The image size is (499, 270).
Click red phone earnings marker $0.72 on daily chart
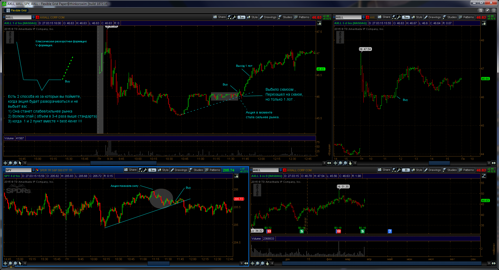coord(269,231)
